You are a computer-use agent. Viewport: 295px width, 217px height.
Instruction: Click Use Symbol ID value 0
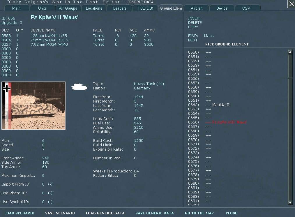click(x=43, y=202)
